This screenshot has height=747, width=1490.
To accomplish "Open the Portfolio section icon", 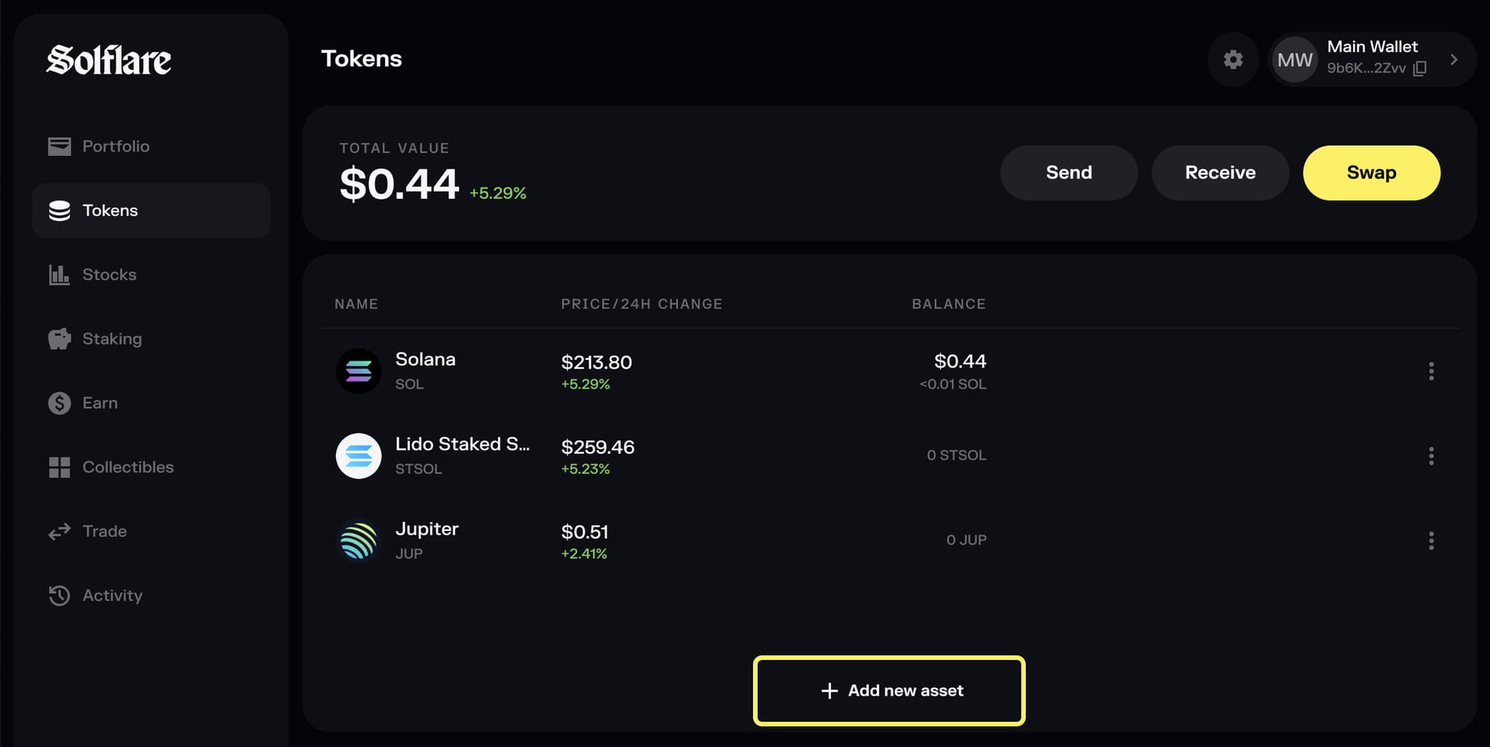I will [60, 146].
